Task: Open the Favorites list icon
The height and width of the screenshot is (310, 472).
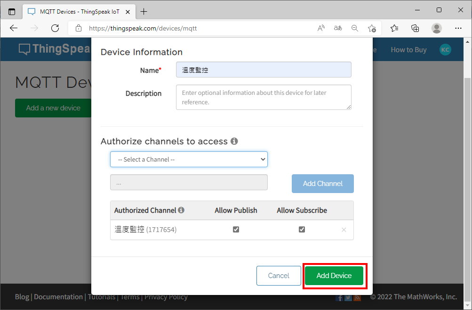Action: tap(394, 28)
